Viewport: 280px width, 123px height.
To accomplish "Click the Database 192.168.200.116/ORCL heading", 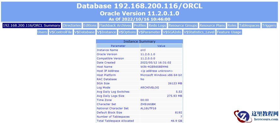I will click(139, 6).
